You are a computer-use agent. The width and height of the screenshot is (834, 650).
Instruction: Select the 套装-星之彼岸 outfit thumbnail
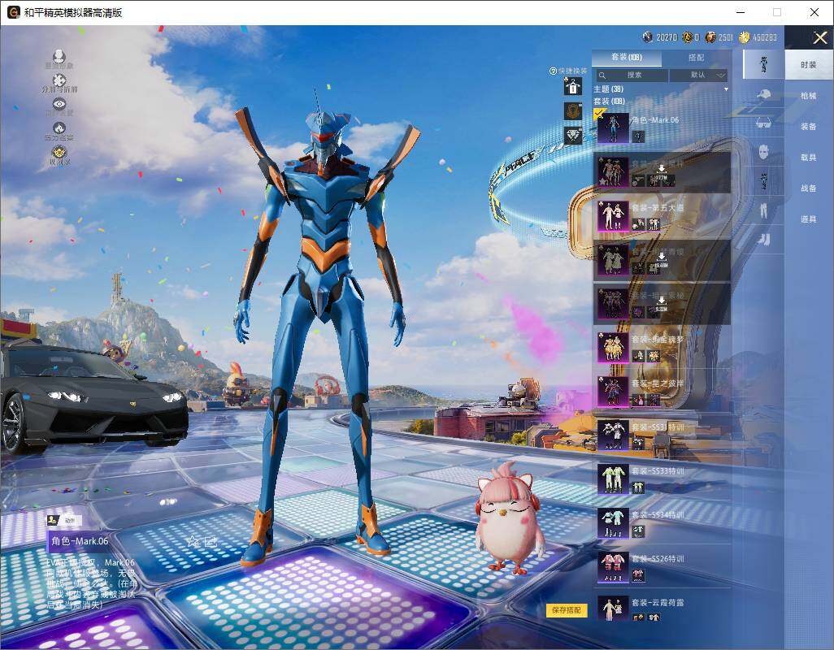(613, 392)
